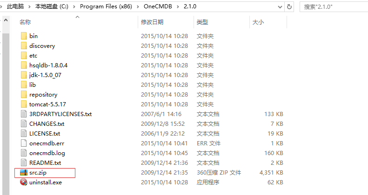Select the folder name repository

43,95
